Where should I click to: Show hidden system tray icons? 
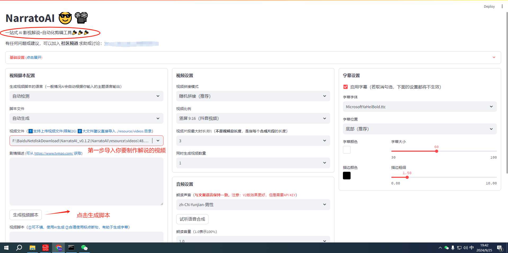pos(440,248)
